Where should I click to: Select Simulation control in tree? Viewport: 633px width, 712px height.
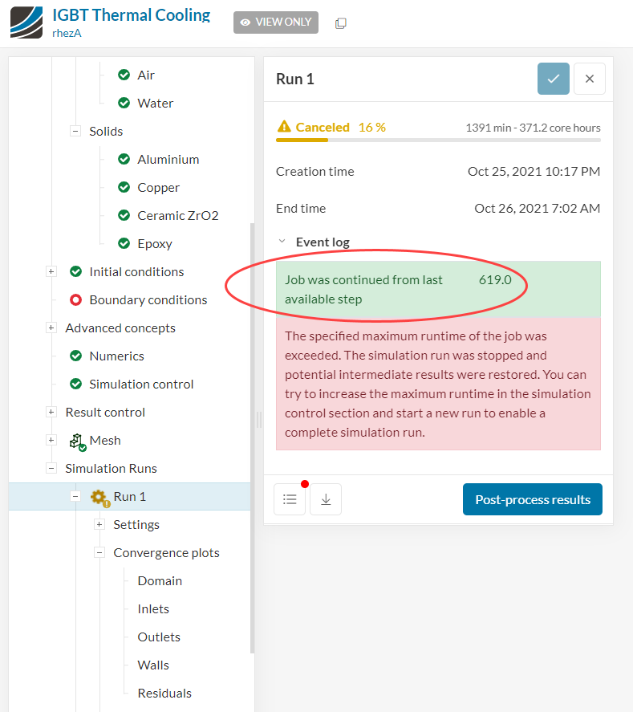[141, 384]
